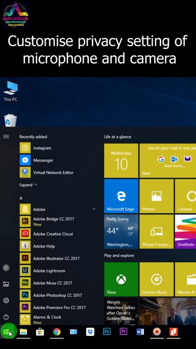Open the user account icon

[6, 268]
